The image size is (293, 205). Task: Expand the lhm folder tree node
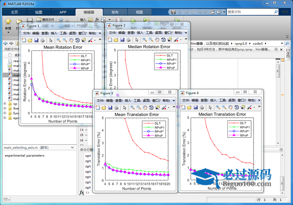click(x=5, y=109)
